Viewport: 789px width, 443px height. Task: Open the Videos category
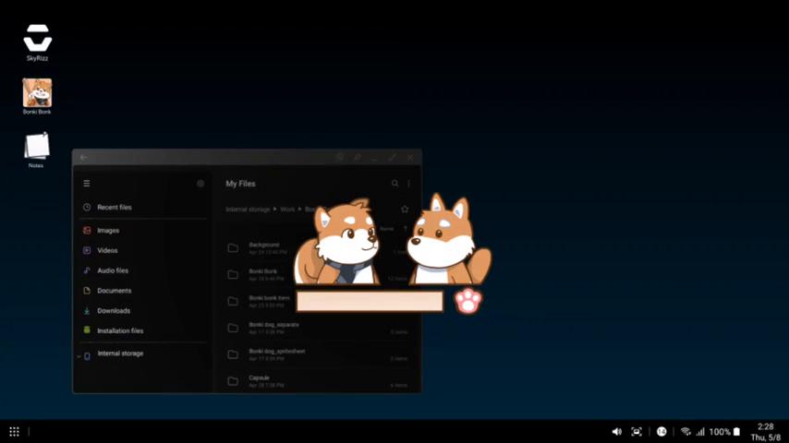(107, 251)
